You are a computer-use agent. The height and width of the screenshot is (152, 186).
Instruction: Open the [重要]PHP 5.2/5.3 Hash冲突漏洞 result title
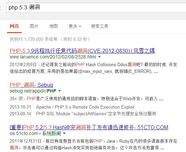click(x=89, y=127)
